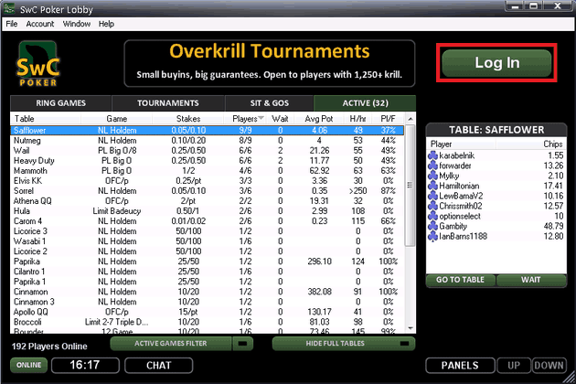This screenshot has width=576, height=384.
Task: Select the Carom 4 table row
Action: 208,221
